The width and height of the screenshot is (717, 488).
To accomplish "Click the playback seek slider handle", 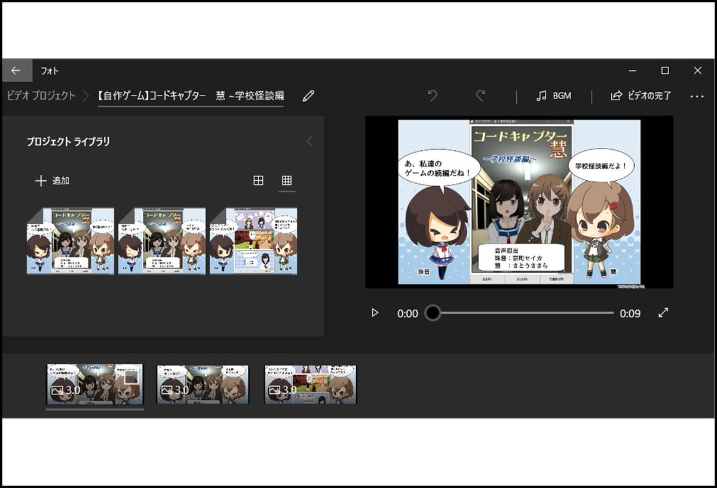I will tap(432, 313).
